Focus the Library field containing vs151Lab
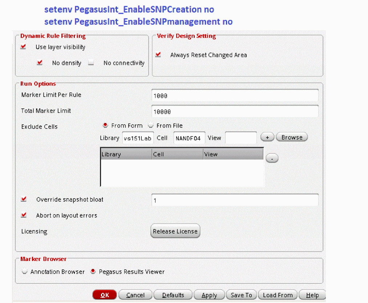The image size is (368, 303). click(x=138, y=138)
